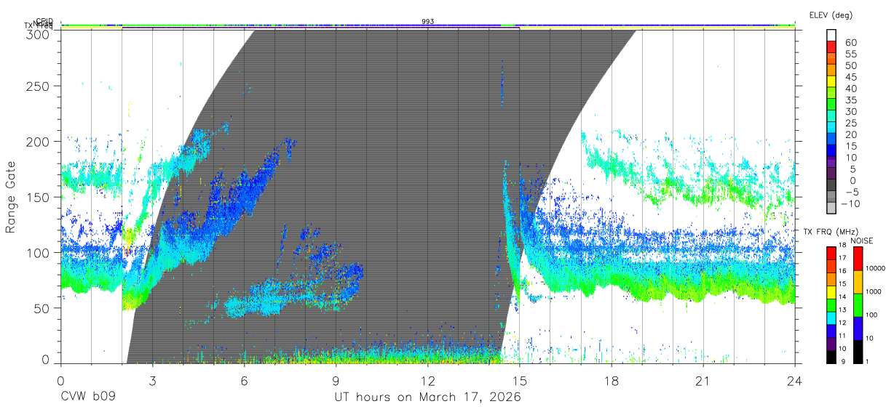Click the white top segment of elevation colorbar

click(831, 36)
